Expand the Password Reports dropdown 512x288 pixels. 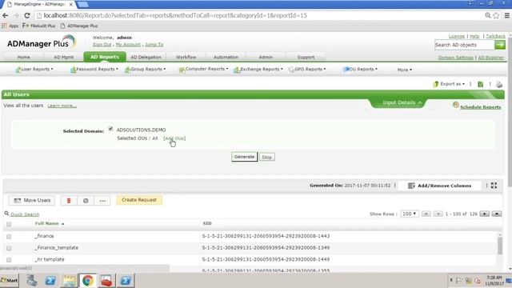[94, 70]
